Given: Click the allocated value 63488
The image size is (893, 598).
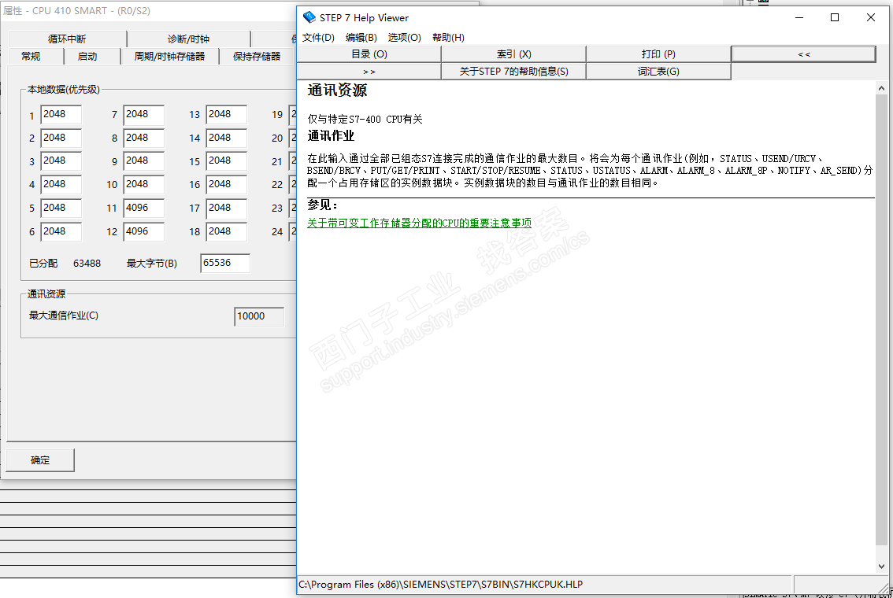Looking at the screenshot, I should click(87, 264).
